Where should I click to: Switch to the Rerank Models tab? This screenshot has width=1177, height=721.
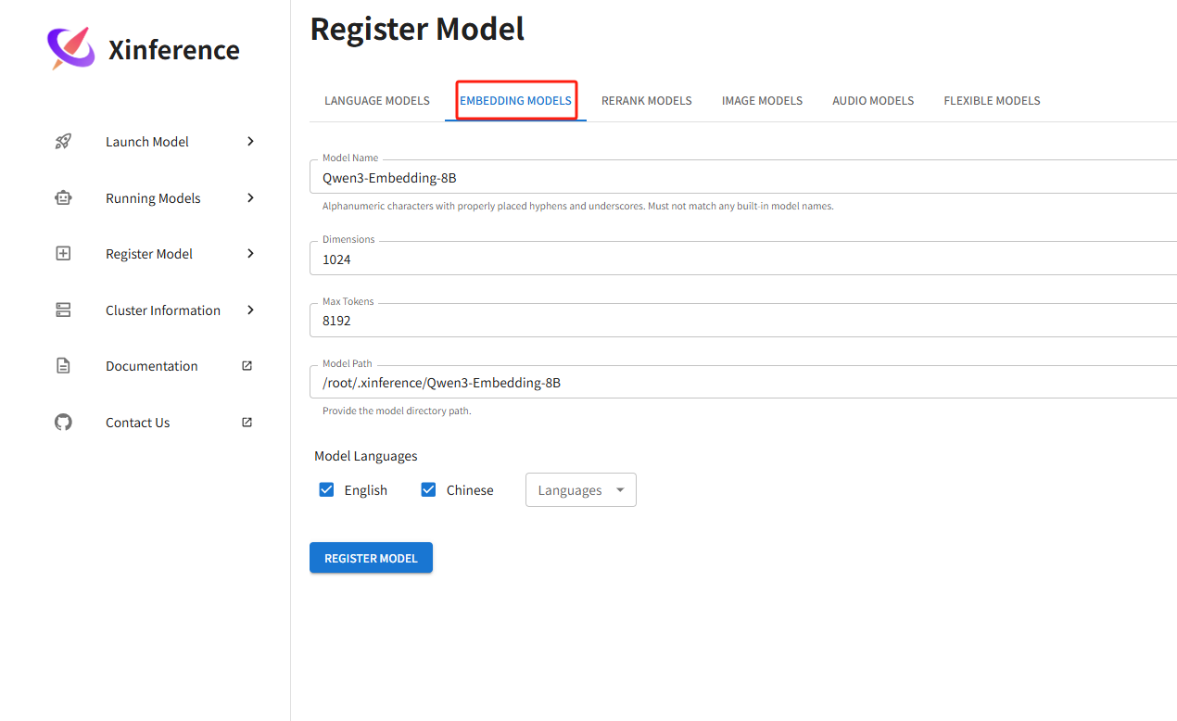pos(647,100)
